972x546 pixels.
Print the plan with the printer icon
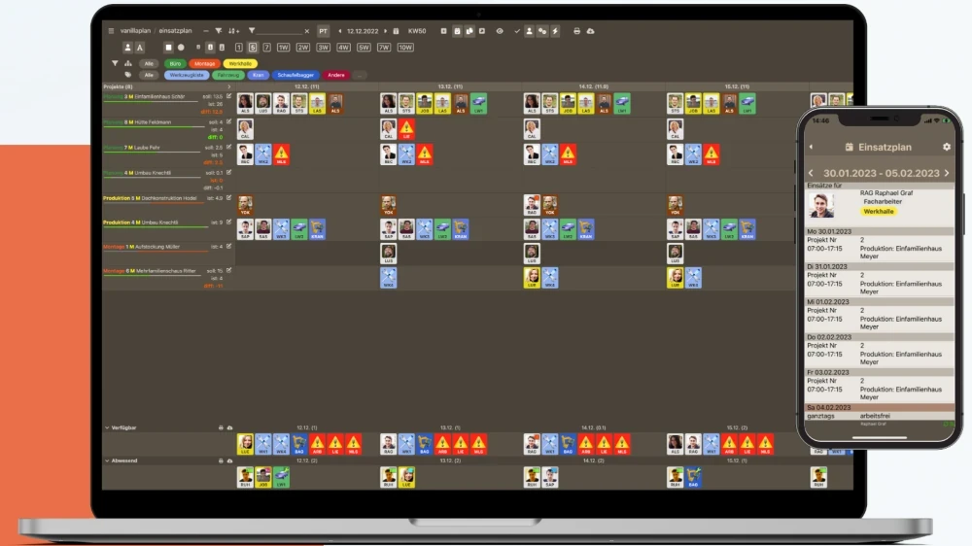coord(576,31)
